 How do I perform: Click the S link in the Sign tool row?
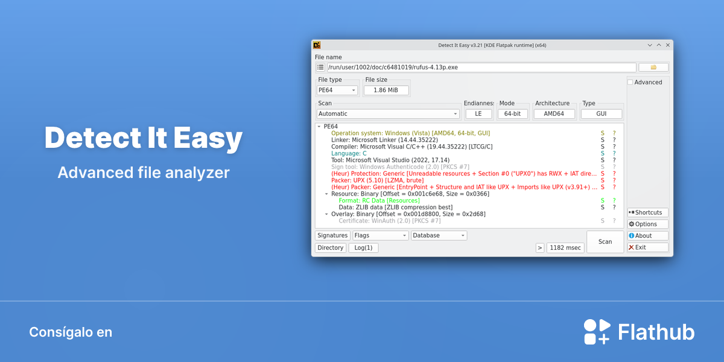602,167
